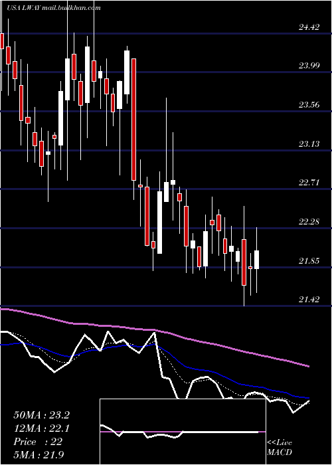
Task: Click the 5MA : 21.9 readout
Action: click(39, 455)
